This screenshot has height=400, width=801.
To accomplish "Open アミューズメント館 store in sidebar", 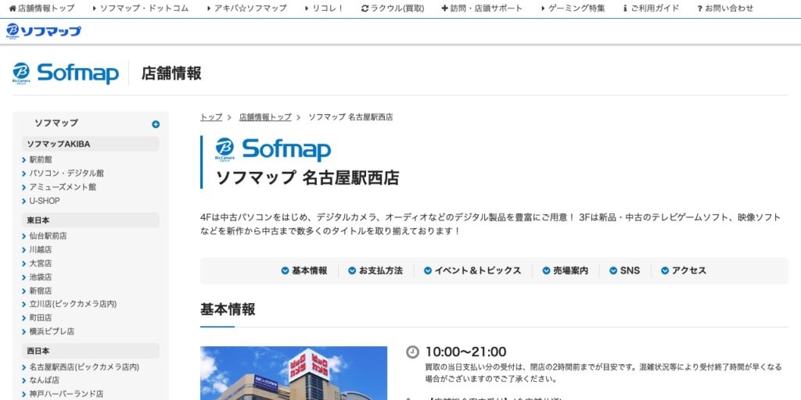I will (x=63, y=187).
